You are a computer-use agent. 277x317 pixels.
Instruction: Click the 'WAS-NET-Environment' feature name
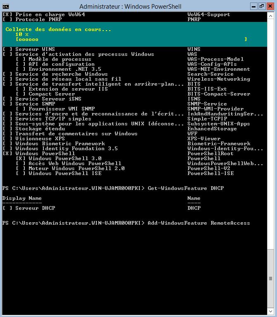coord(219,69)
